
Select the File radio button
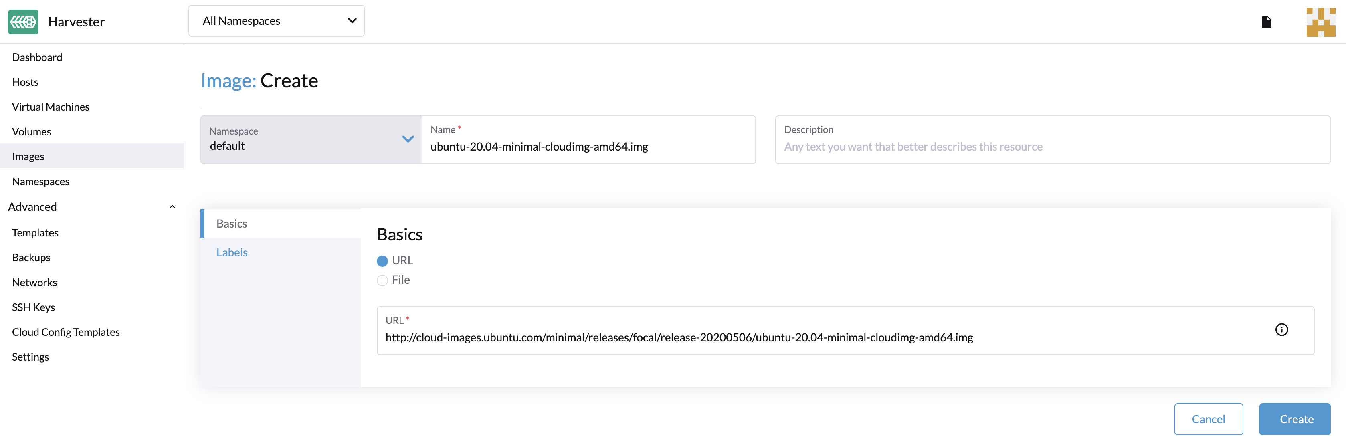click(382, 281)
